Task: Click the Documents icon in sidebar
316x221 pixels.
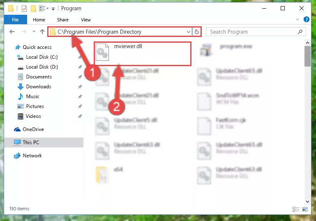Action: (21, 77)
